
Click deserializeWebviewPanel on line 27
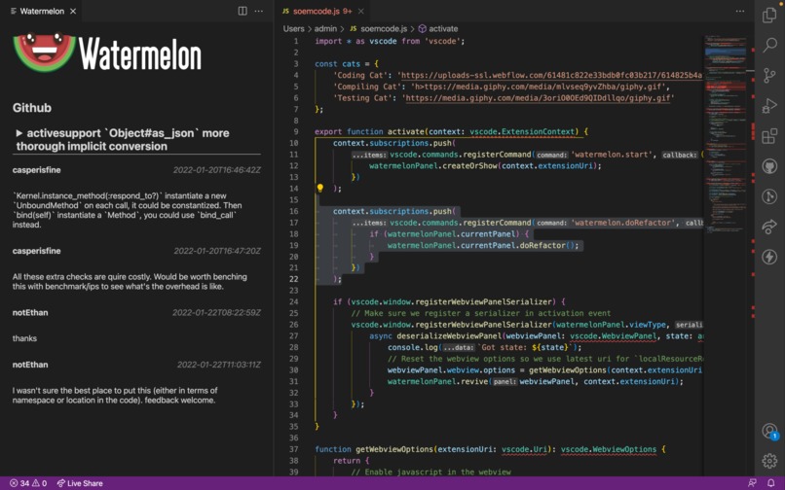point(449,336)
